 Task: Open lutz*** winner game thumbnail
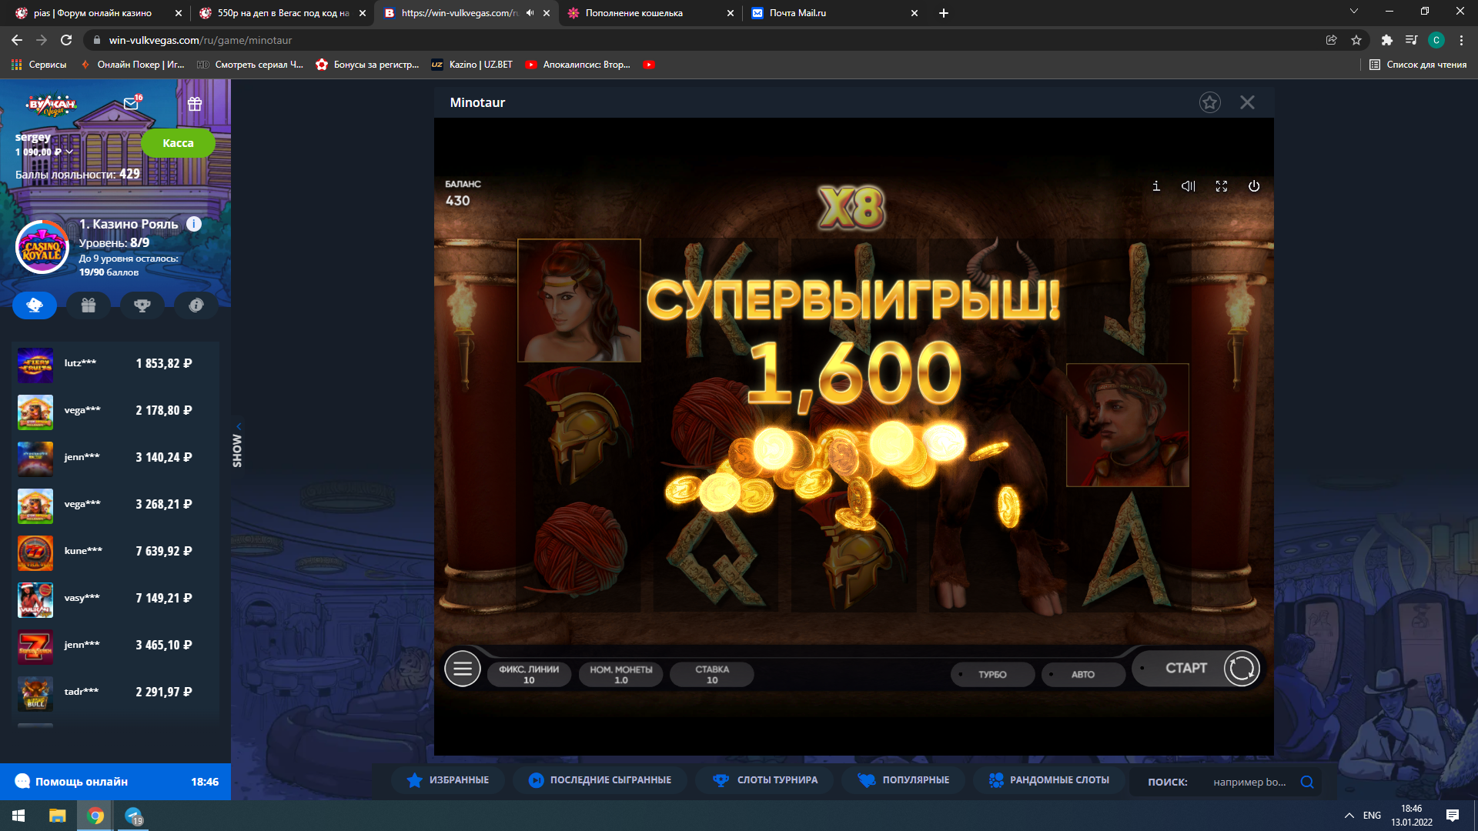coord(35,365)
